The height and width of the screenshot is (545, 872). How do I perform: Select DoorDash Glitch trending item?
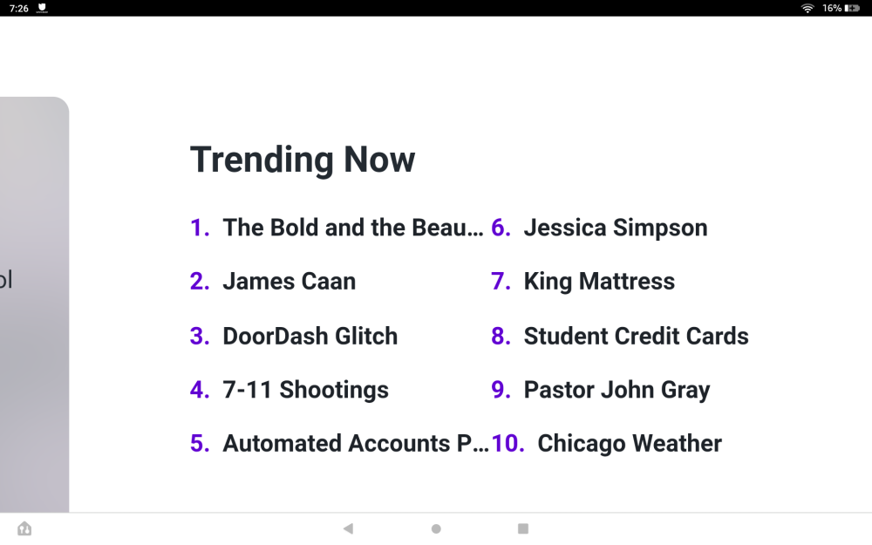(310, 336)
